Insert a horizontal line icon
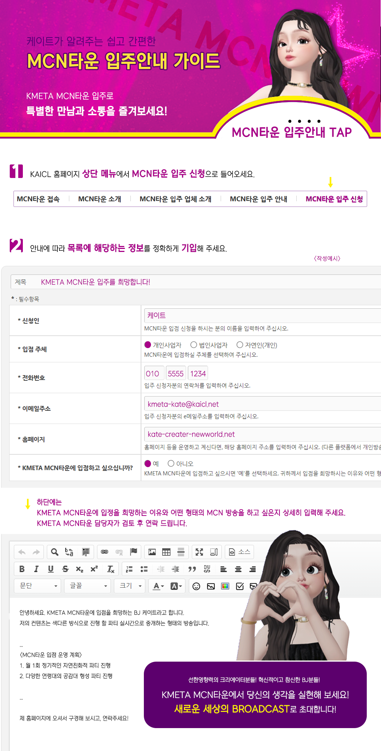 (x=181, y=552)
